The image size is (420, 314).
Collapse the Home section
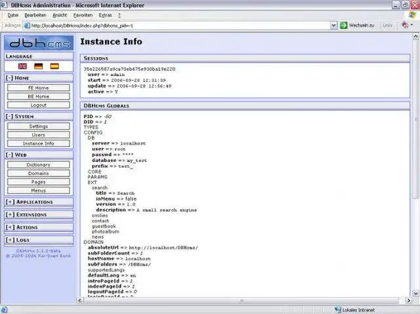point(9,78)
